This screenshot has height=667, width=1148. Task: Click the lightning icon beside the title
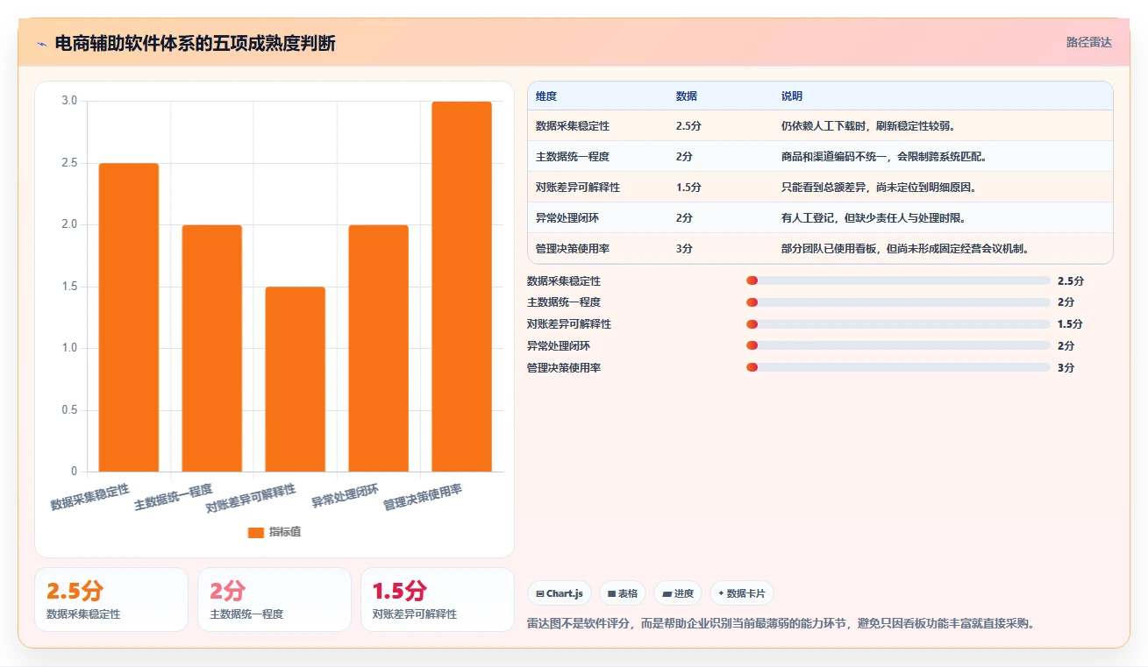[x=42, y=44]
